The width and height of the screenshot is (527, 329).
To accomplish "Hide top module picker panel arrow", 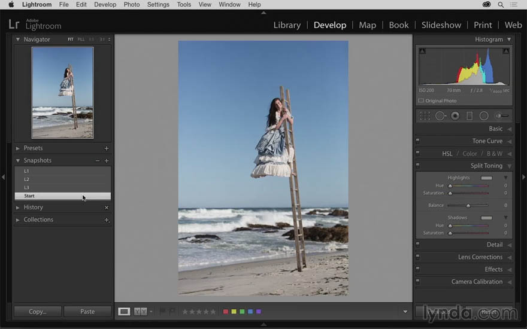I will [x=263, y=13].
